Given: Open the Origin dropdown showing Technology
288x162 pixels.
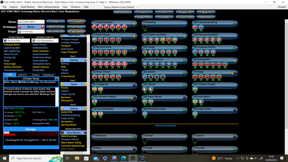Looking at the screenshot, I should point(31,31).
